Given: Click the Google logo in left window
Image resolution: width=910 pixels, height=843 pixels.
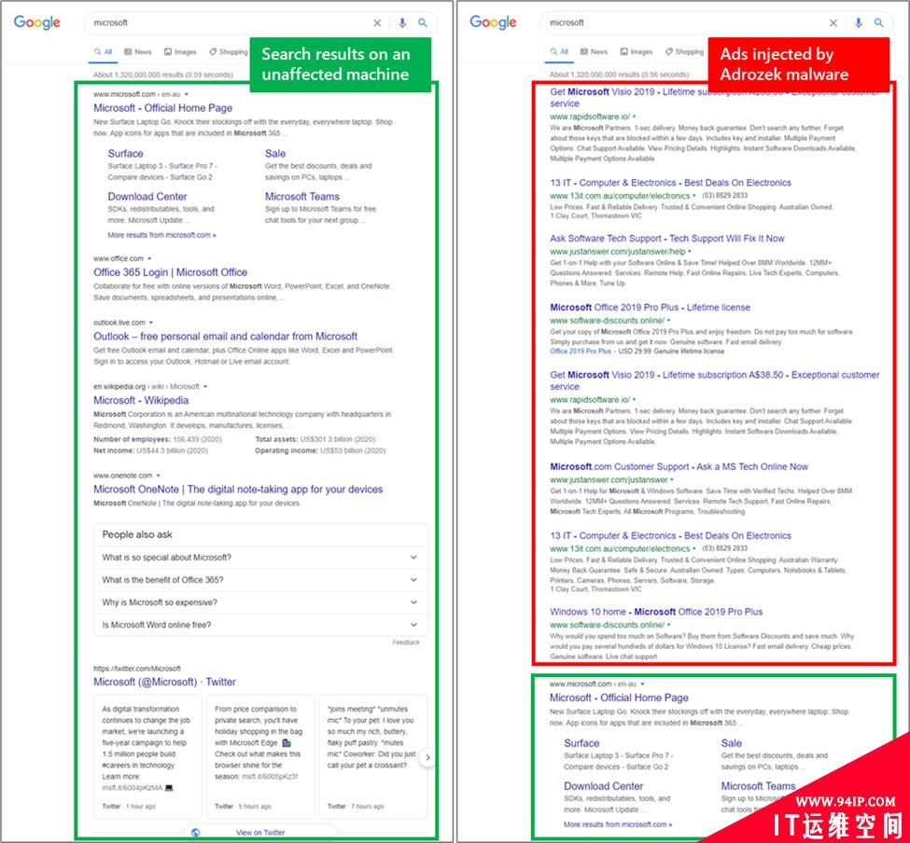Looking at the screenshot, I should click(x=36, y=22).
